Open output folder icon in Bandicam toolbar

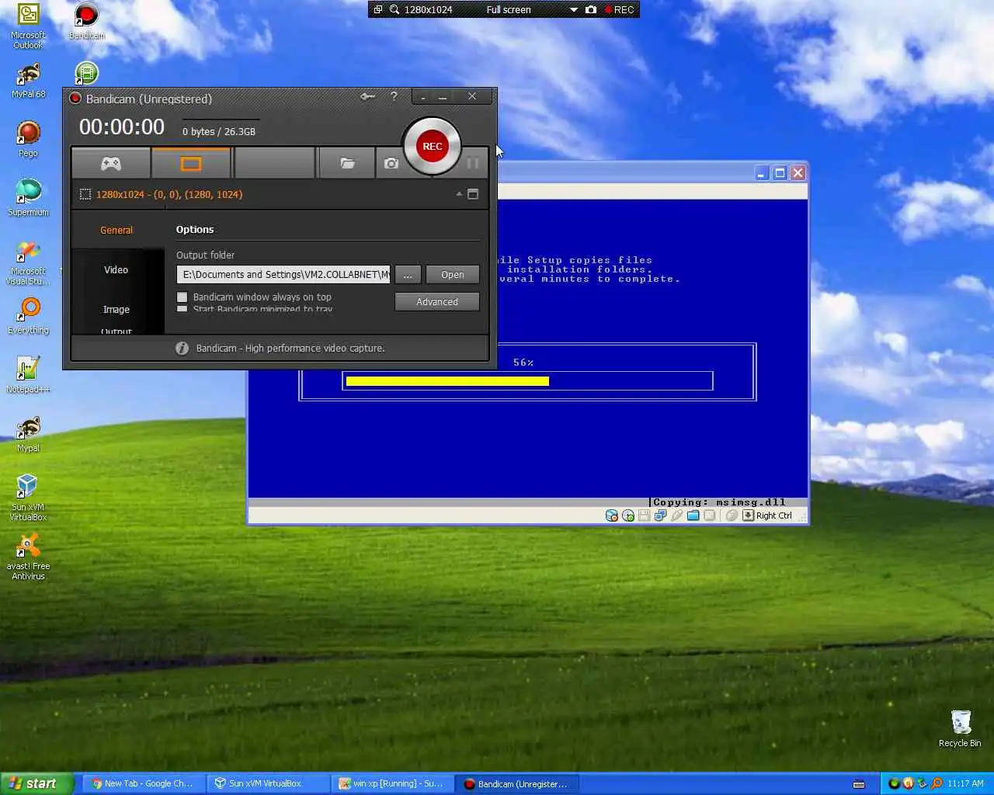[347, 163]
